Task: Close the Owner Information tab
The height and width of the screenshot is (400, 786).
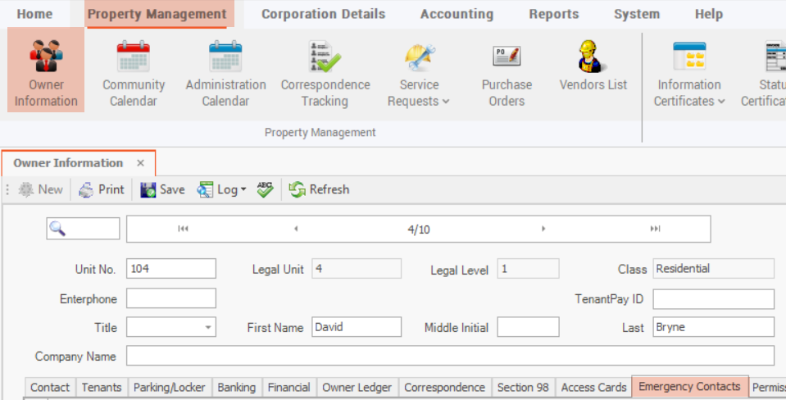Action: coord(140,163)
